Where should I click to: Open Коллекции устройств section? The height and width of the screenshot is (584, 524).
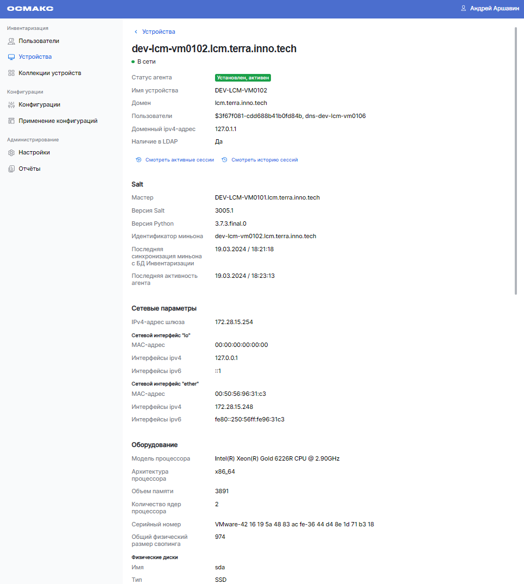pos(50,73)
